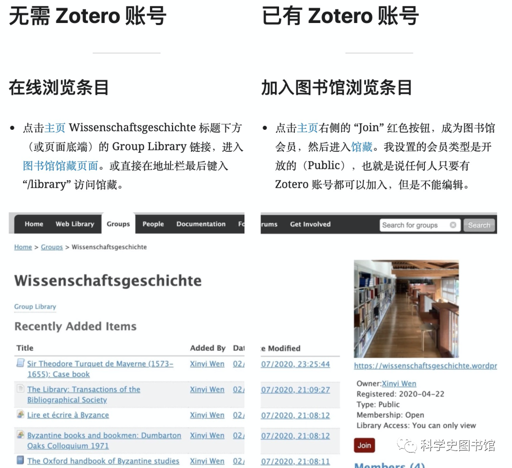Open the Home tab in navigation bar
This screenshot has width=512, height=468.
[x=34, y=224]
